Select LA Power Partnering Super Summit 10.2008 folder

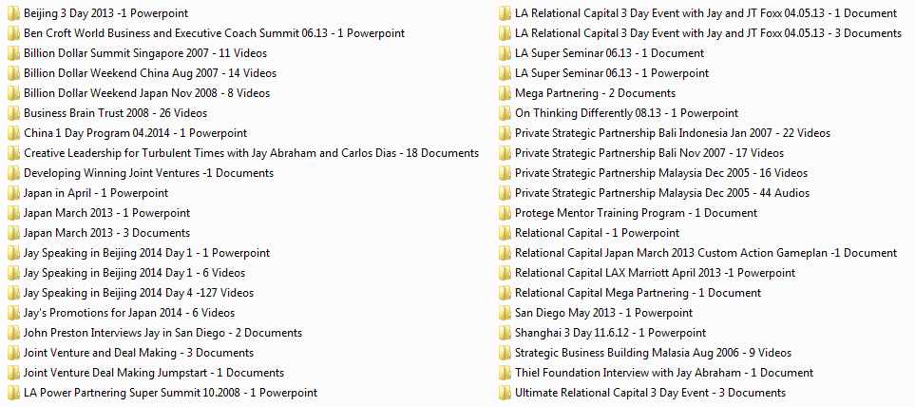tap(162, 393)
